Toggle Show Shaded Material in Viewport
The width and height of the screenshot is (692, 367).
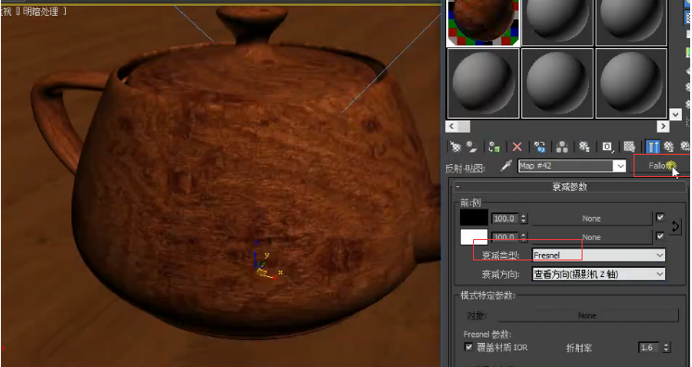[x=629, y=146]
